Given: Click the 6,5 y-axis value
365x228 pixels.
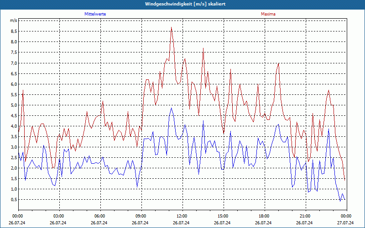Looking at the screenshot, I should (14, 73).
